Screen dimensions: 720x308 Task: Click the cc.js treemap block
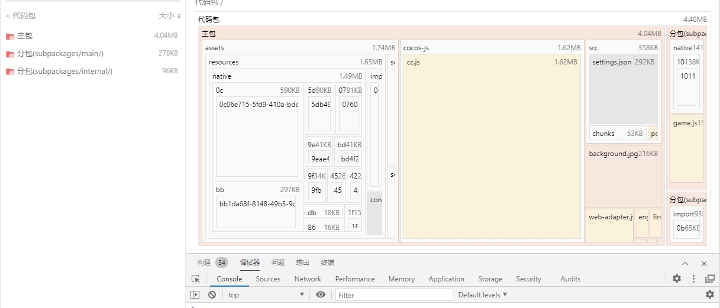(x=492, y=147)
